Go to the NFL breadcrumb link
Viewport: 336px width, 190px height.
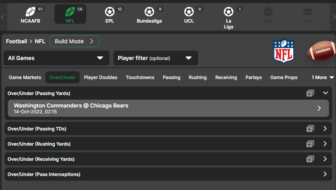(x=40, y=41)
